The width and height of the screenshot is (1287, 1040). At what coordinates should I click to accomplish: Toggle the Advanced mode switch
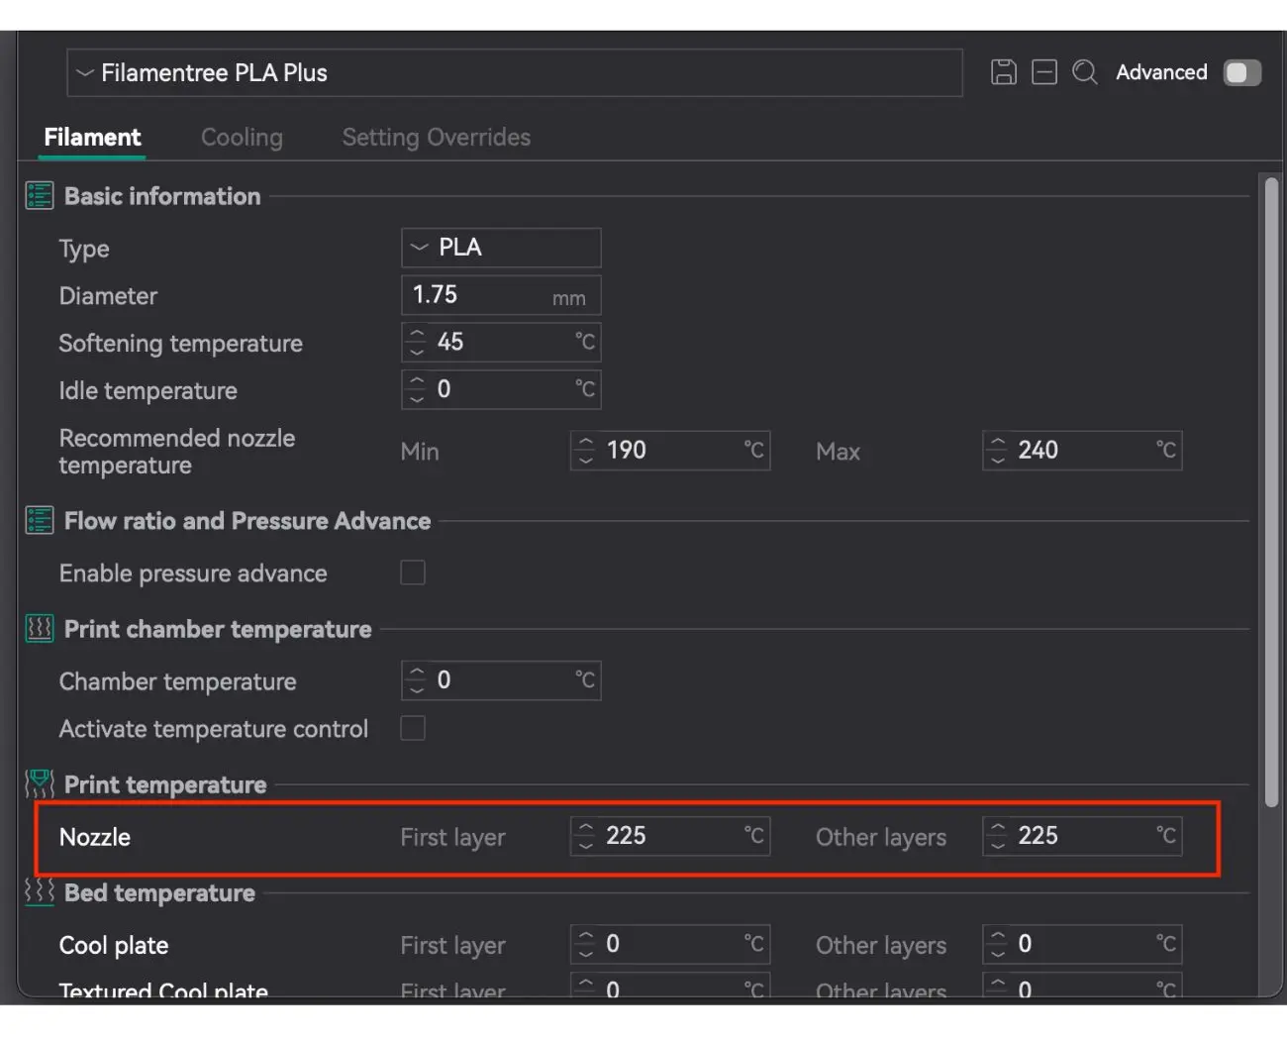point(1241,73)
